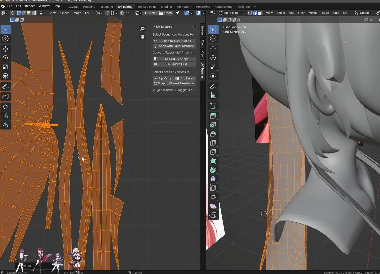Enable face select mode in 3D viewport
The height and width of the screenshot is (274, 380).
(260, 13)
